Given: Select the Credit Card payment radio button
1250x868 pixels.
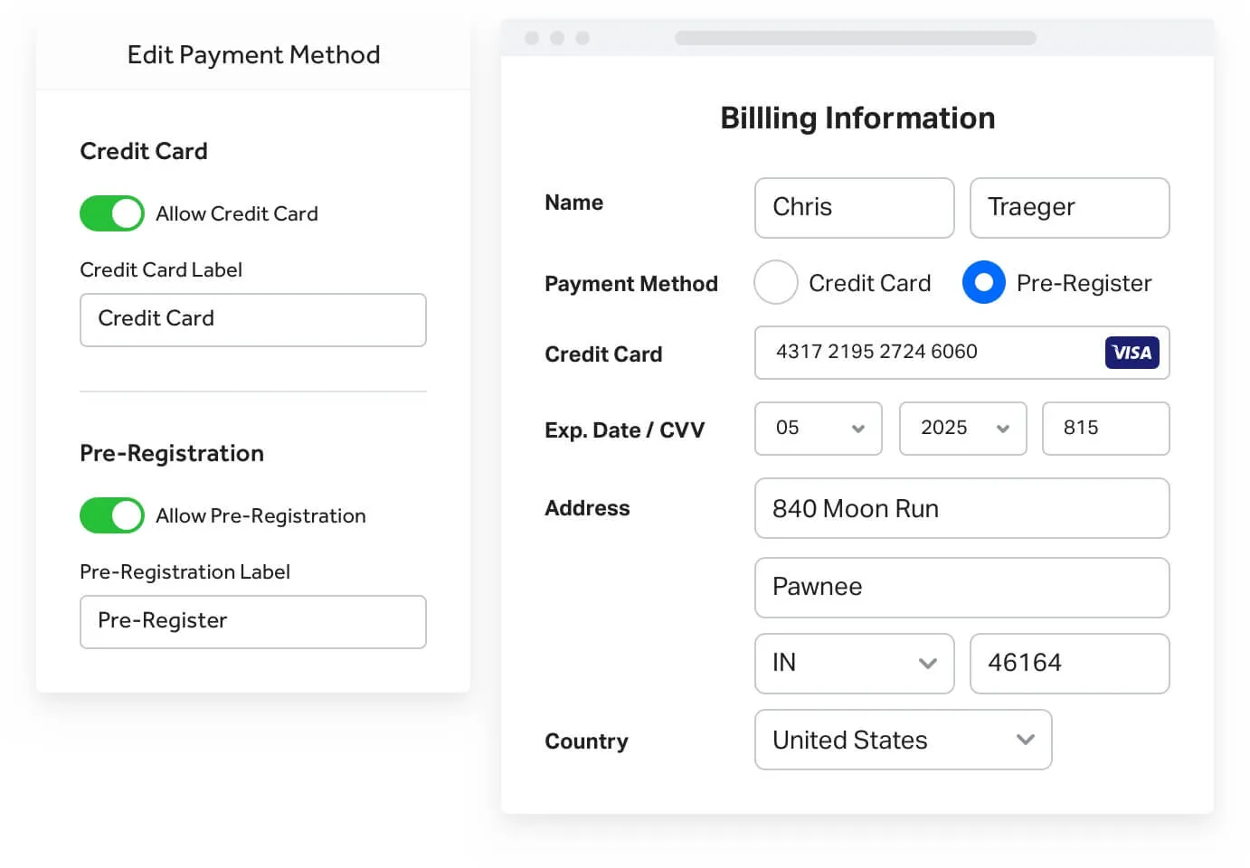Looking at the screenshot, I should click(775, 282).
